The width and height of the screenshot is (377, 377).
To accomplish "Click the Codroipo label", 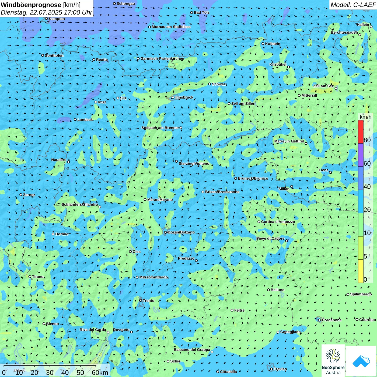I will (x=368, y=320).
